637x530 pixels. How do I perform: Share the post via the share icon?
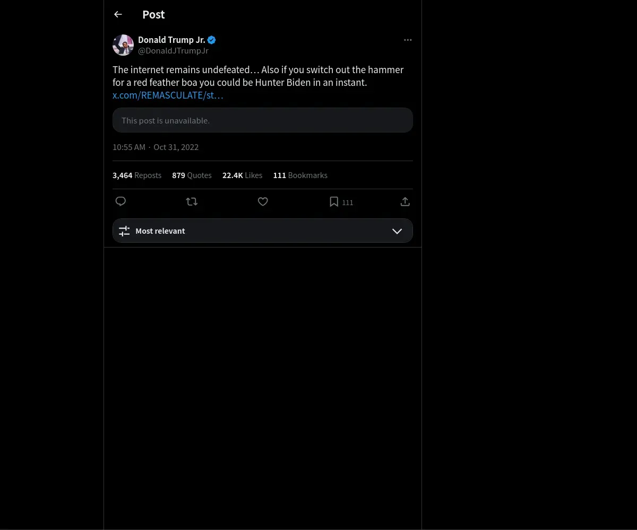(405, 201)
